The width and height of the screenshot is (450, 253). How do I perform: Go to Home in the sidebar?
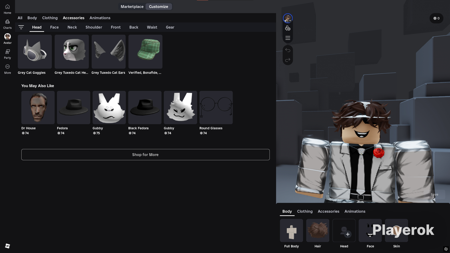7,9
